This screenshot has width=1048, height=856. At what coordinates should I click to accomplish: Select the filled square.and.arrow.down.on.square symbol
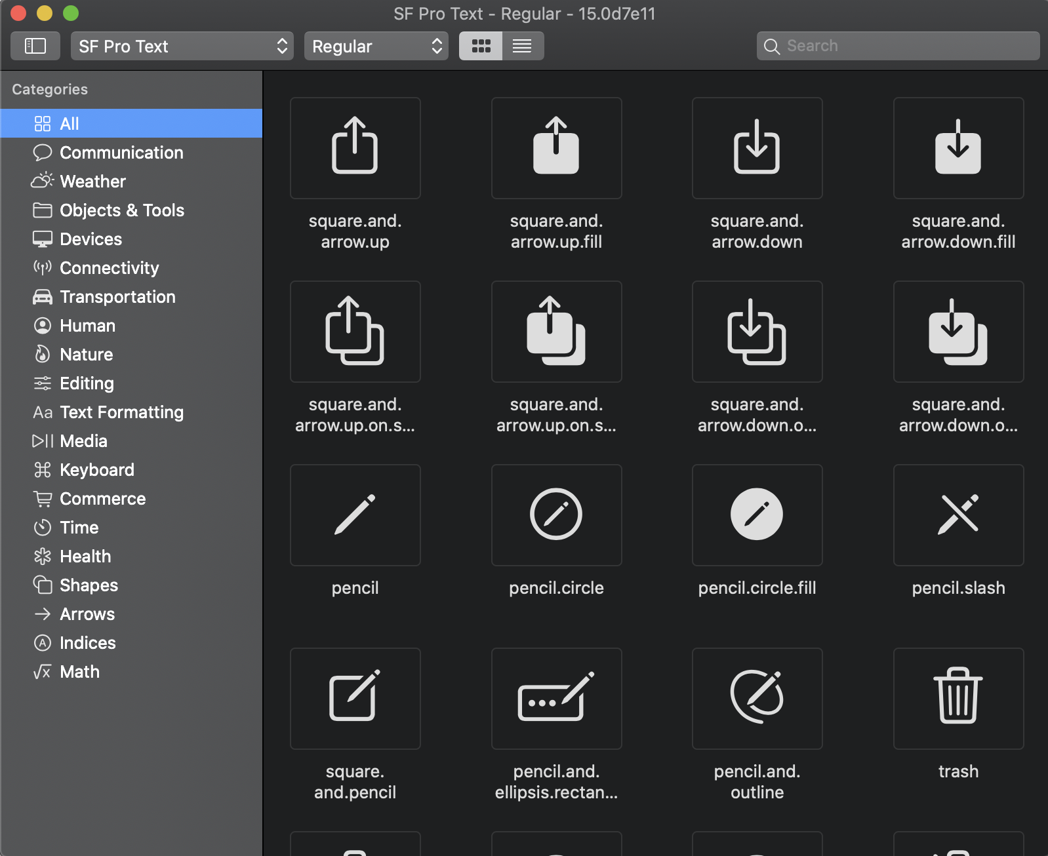point(958,332)
